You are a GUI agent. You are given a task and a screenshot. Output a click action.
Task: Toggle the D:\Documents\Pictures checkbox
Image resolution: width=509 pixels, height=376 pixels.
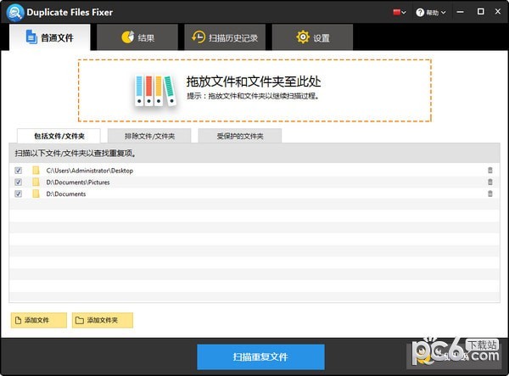(x=19, y=182)
